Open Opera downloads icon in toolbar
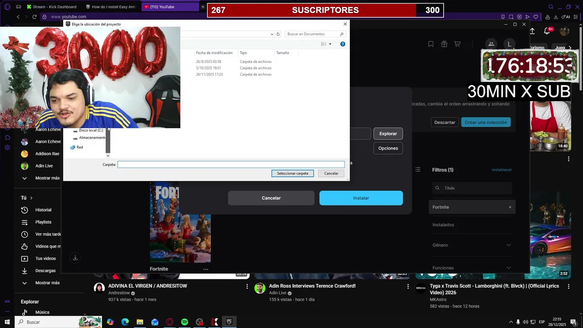Screen dimensions: 583x328 click(x=556, y=17)
